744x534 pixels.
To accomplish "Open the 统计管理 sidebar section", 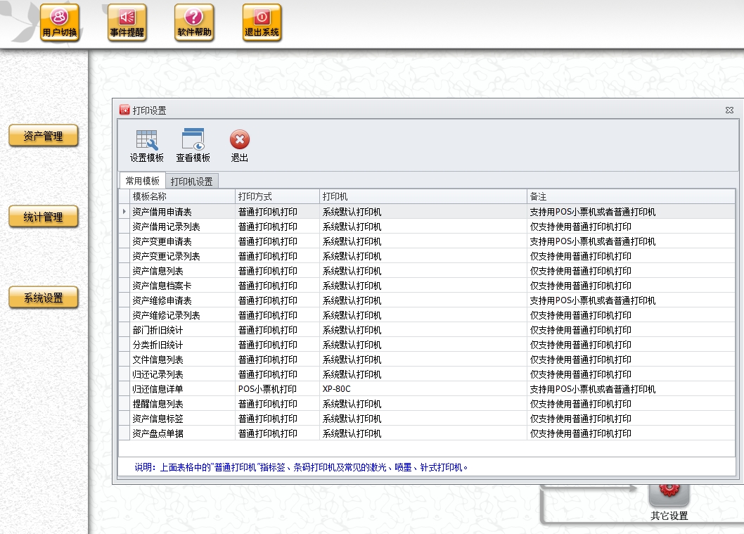I will point(44,217).
